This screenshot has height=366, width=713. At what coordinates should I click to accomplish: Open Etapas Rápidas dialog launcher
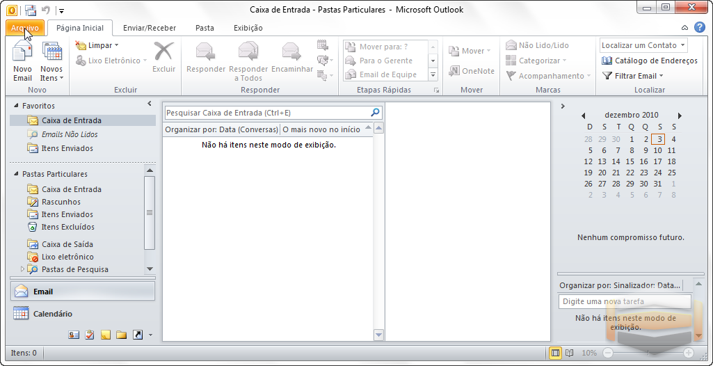[x=437, y=90]
